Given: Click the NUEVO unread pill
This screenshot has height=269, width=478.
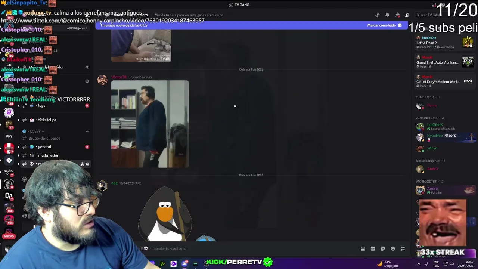Looking at the screenshot, I should [x=9, y=236].
